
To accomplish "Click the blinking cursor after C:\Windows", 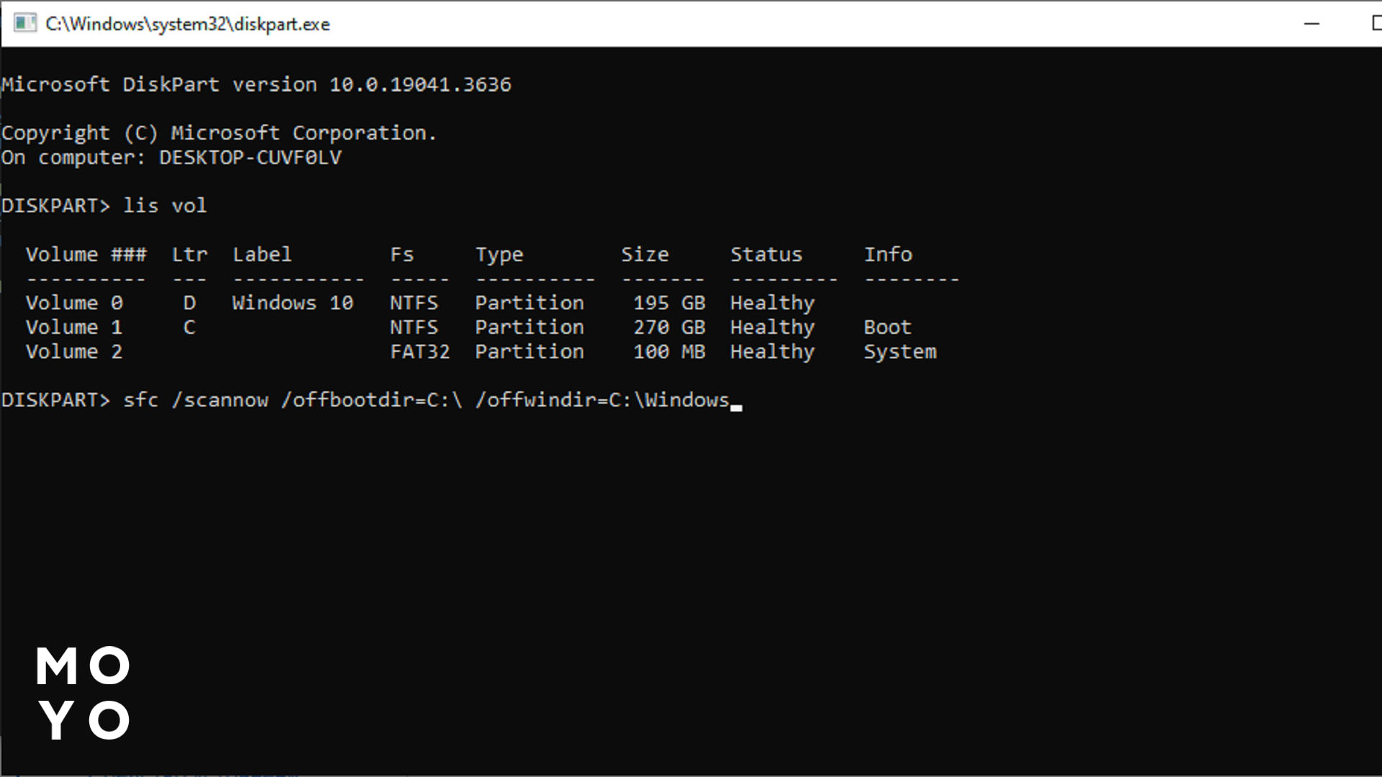I will point(736,406).
